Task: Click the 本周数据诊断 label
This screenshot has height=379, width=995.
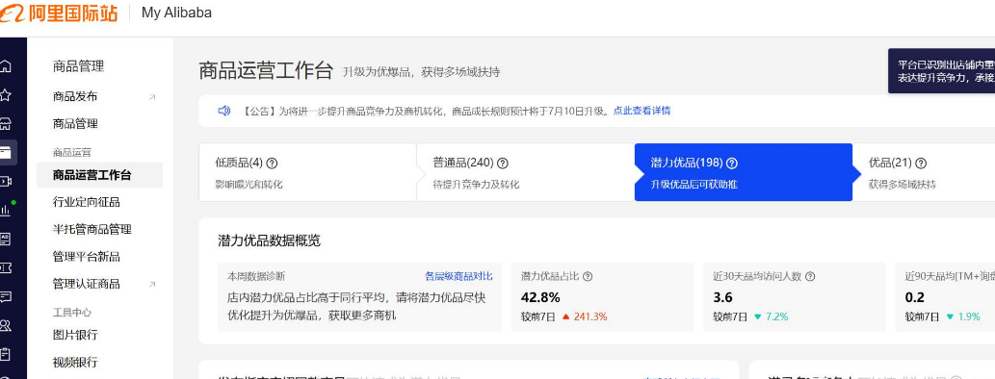Action: tap(256, 276)
